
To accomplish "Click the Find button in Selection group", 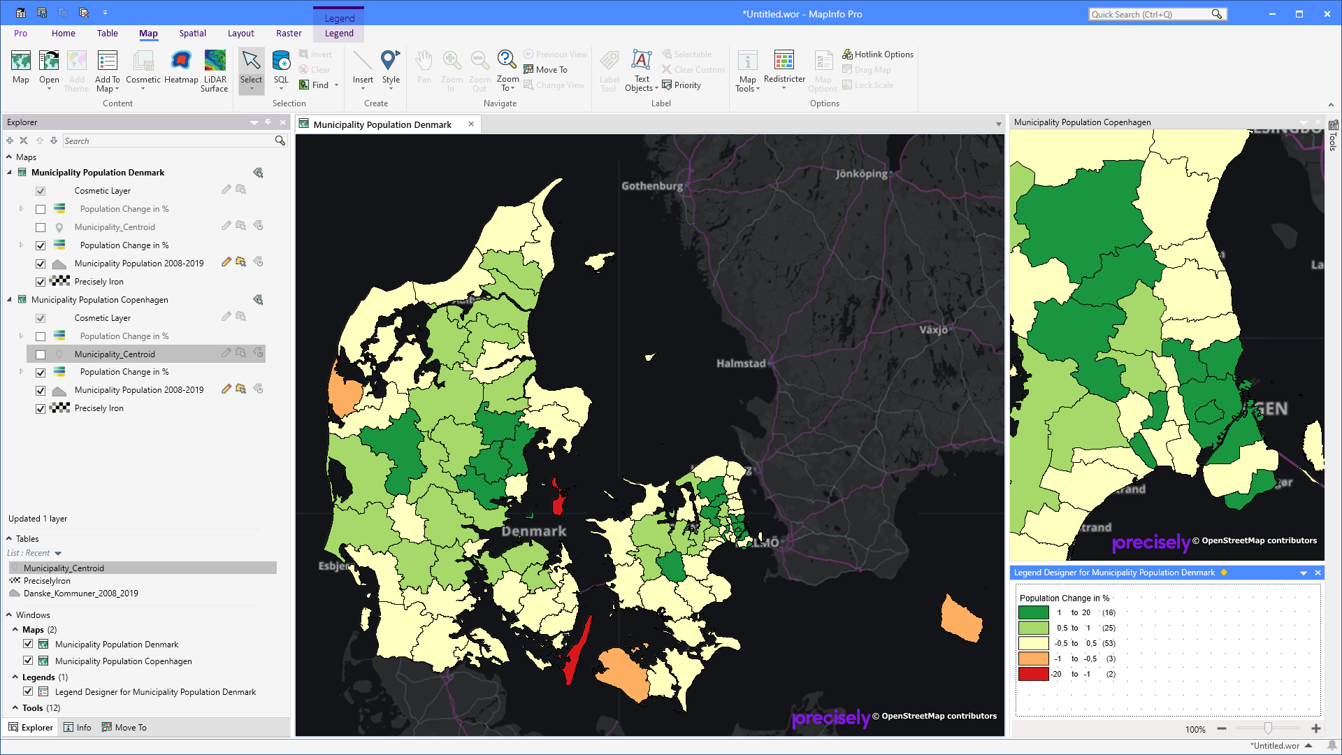I will 315,85.
